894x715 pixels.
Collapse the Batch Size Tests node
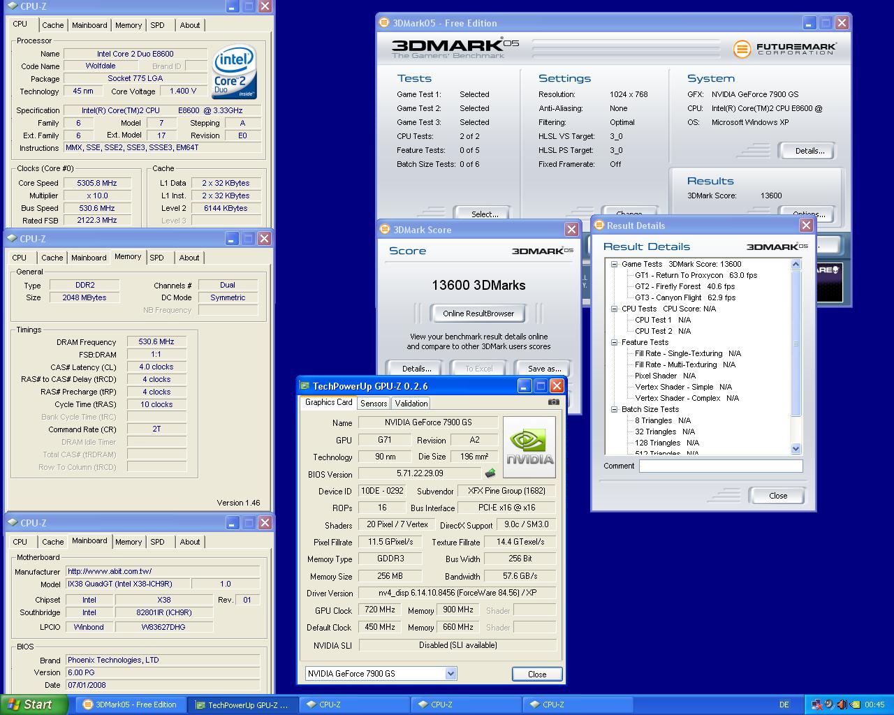click(x=614, y=409)
